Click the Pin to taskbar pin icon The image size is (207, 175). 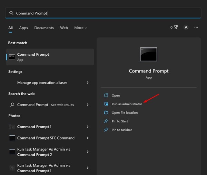click(106, 130)
